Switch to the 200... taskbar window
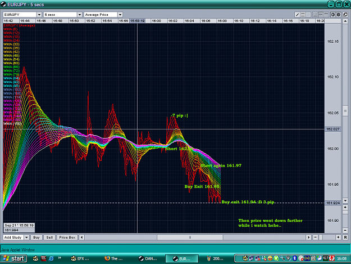The image size is (351, 264). click(x=215, y=258)
